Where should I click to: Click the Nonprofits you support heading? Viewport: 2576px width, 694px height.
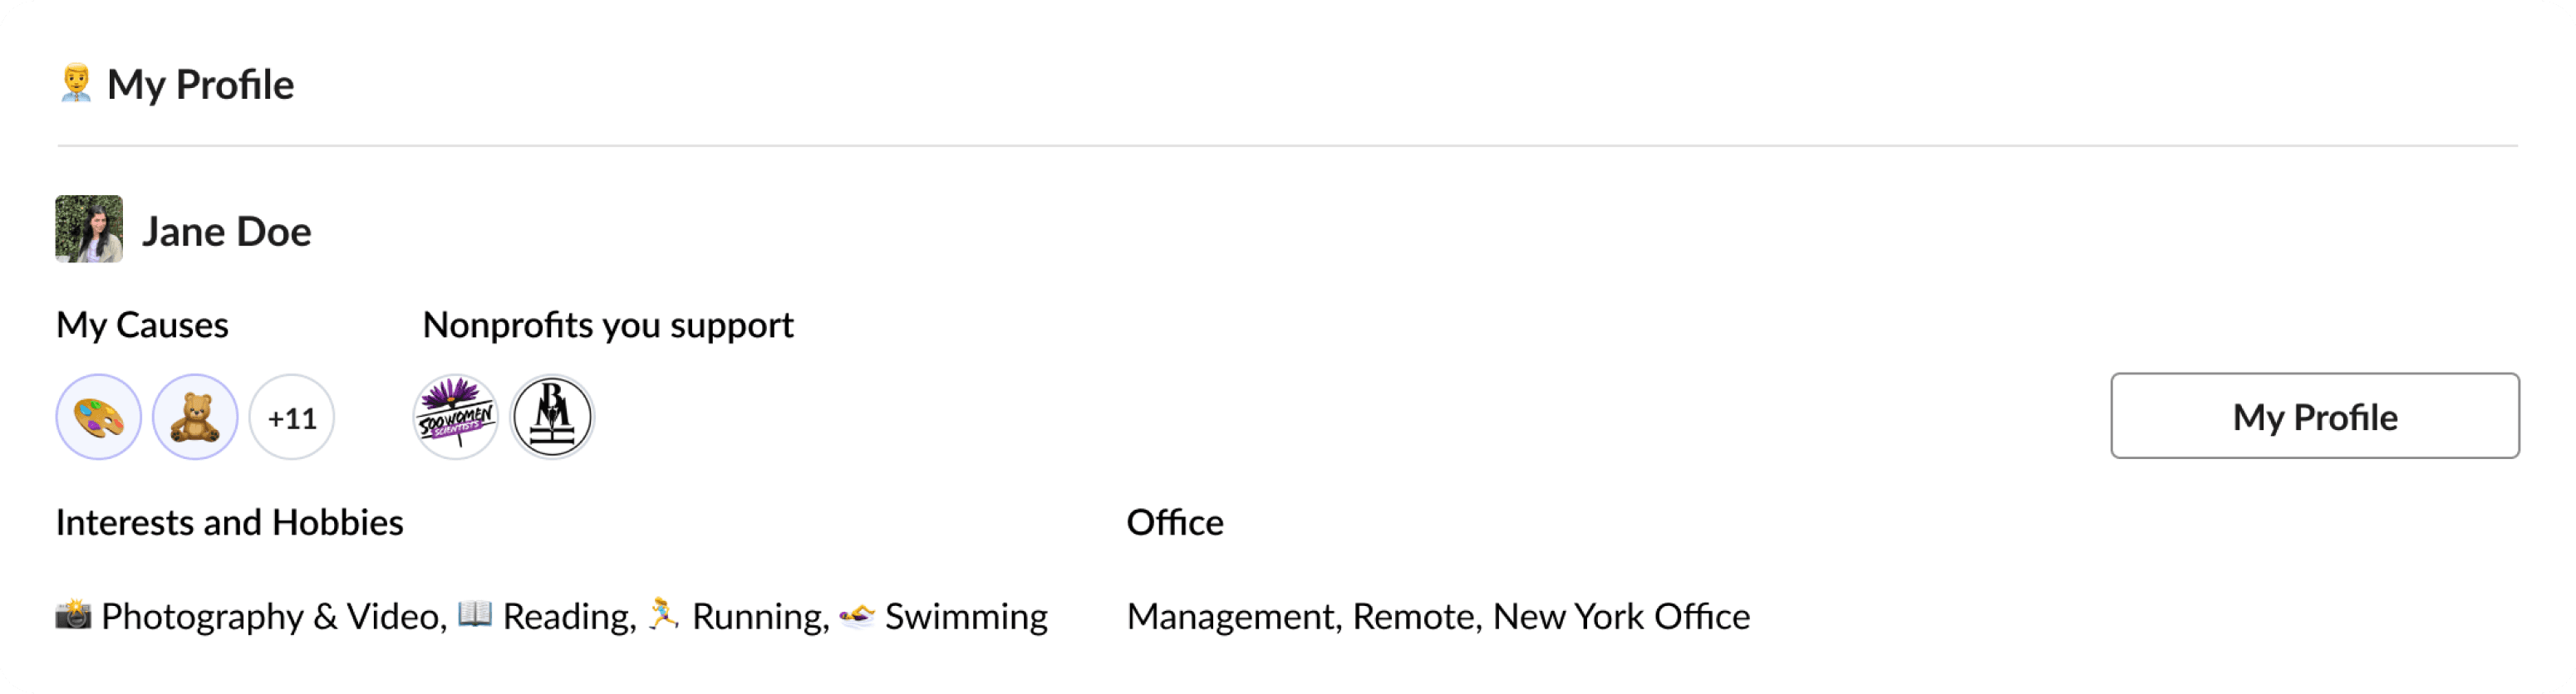pyautogui.click(x=608, y=325)
